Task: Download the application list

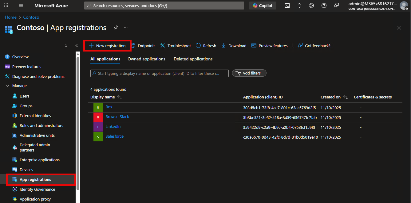Action: (x=234, y=45)
